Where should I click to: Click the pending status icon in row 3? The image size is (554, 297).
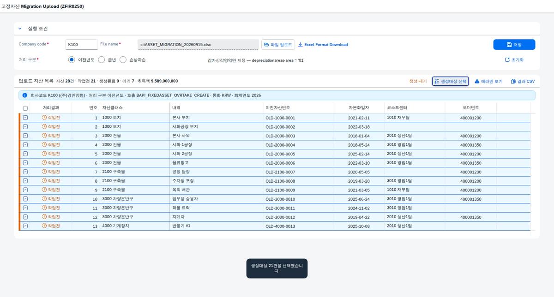[x=44, y=136]
